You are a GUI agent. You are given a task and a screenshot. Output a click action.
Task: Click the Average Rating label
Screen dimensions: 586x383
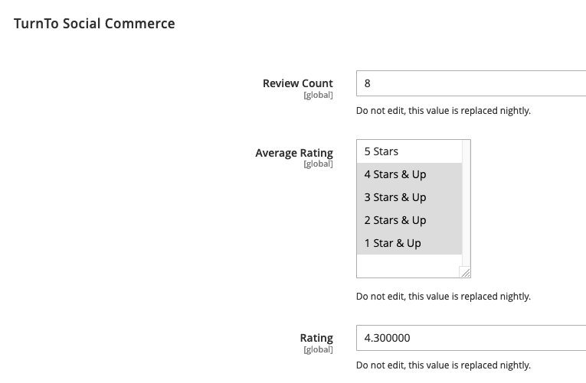tap(294, 153)
